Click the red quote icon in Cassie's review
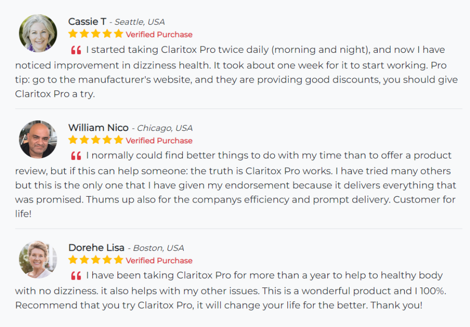 76,50
